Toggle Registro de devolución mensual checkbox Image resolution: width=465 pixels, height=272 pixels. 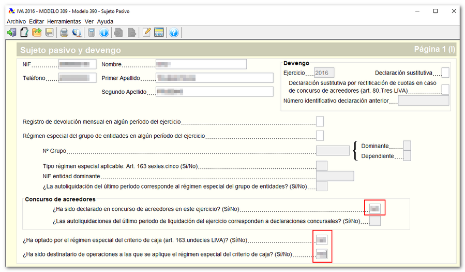[320, 121]
